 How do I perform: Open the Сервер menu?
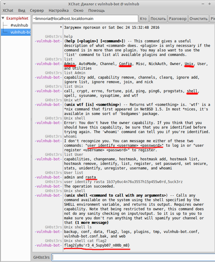point(37,11)
